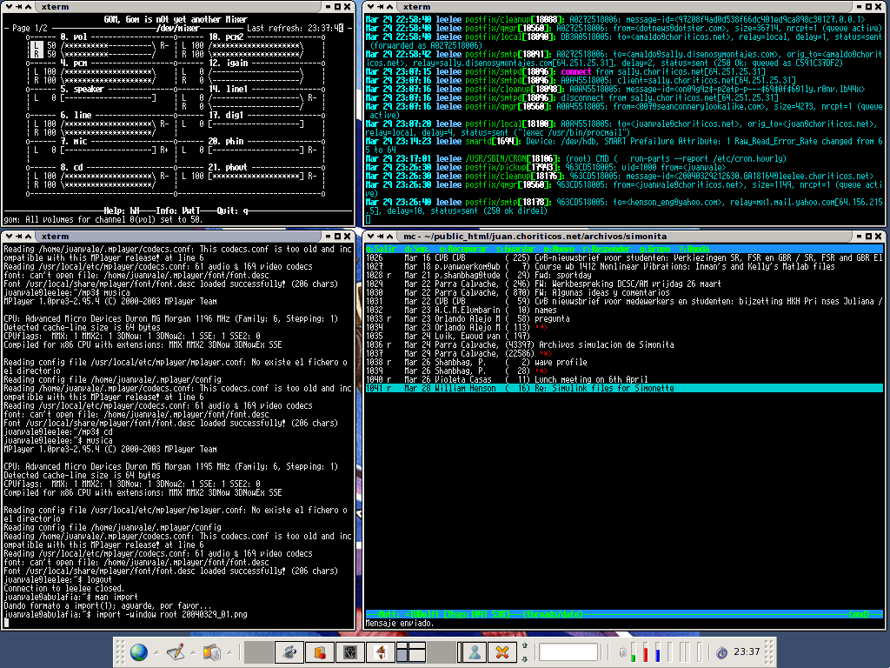Toggle the pin button on the gom mixer xterm

coord(19,7)
